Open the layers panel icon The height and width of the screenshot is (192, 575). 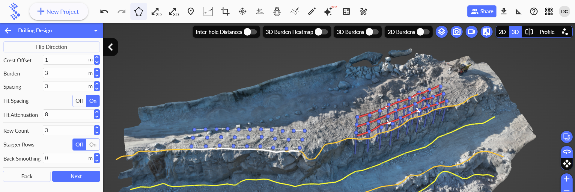441,32
